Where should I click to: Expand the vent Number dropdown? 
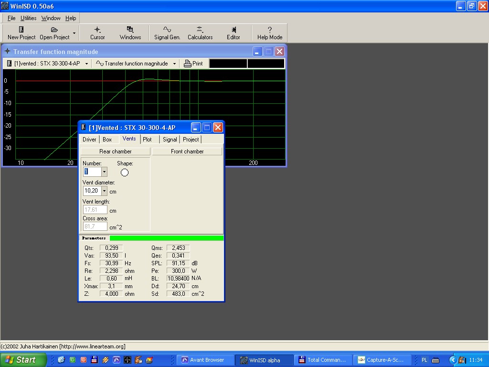pos(104,172)
